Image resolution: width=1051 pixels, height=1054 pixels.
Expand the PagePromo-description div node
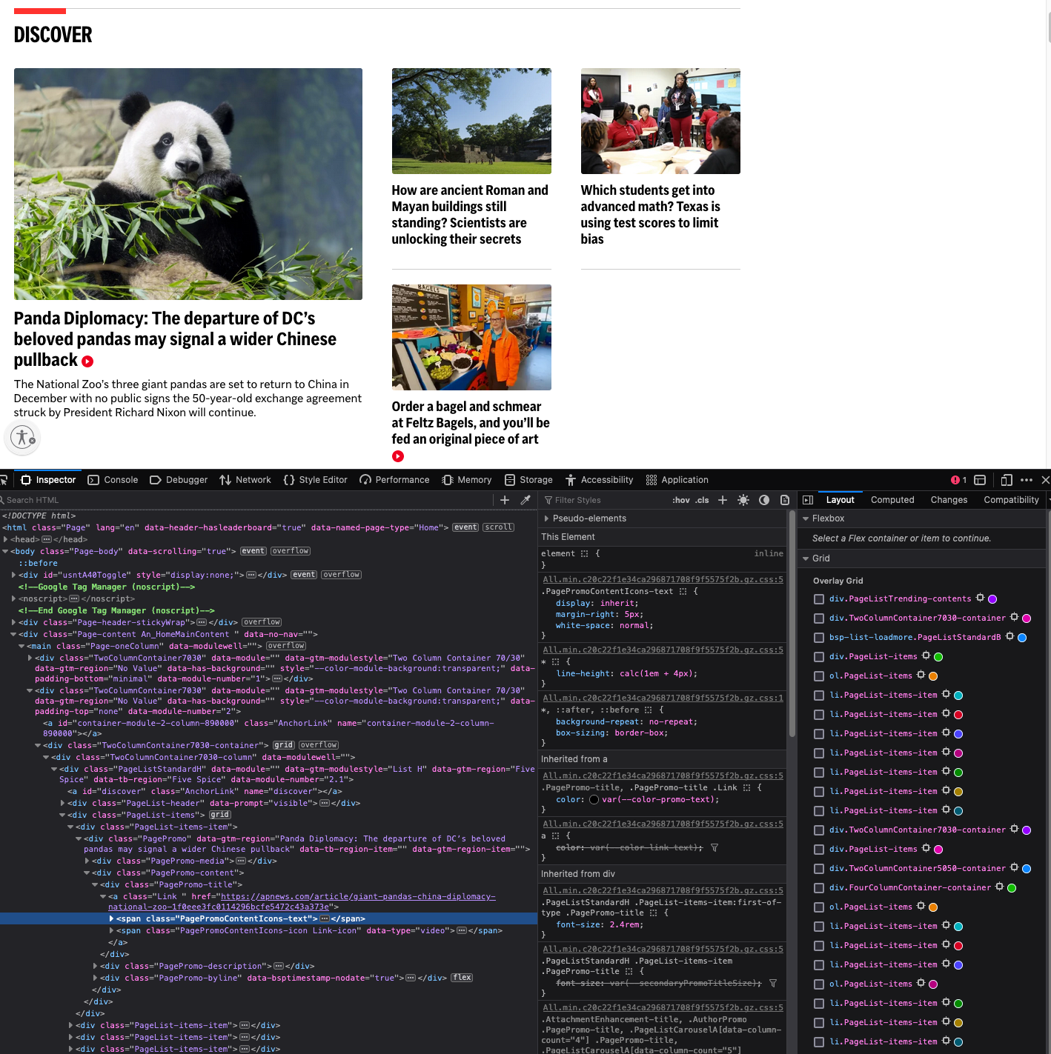tap(96, 966)
